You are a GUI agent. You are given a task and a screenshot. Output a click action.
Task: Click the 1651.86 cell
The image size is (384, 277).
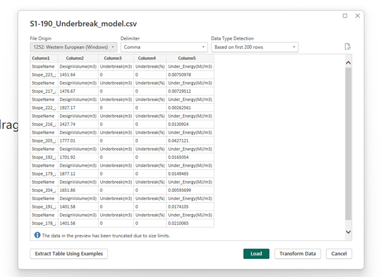(x=78, y=190)
